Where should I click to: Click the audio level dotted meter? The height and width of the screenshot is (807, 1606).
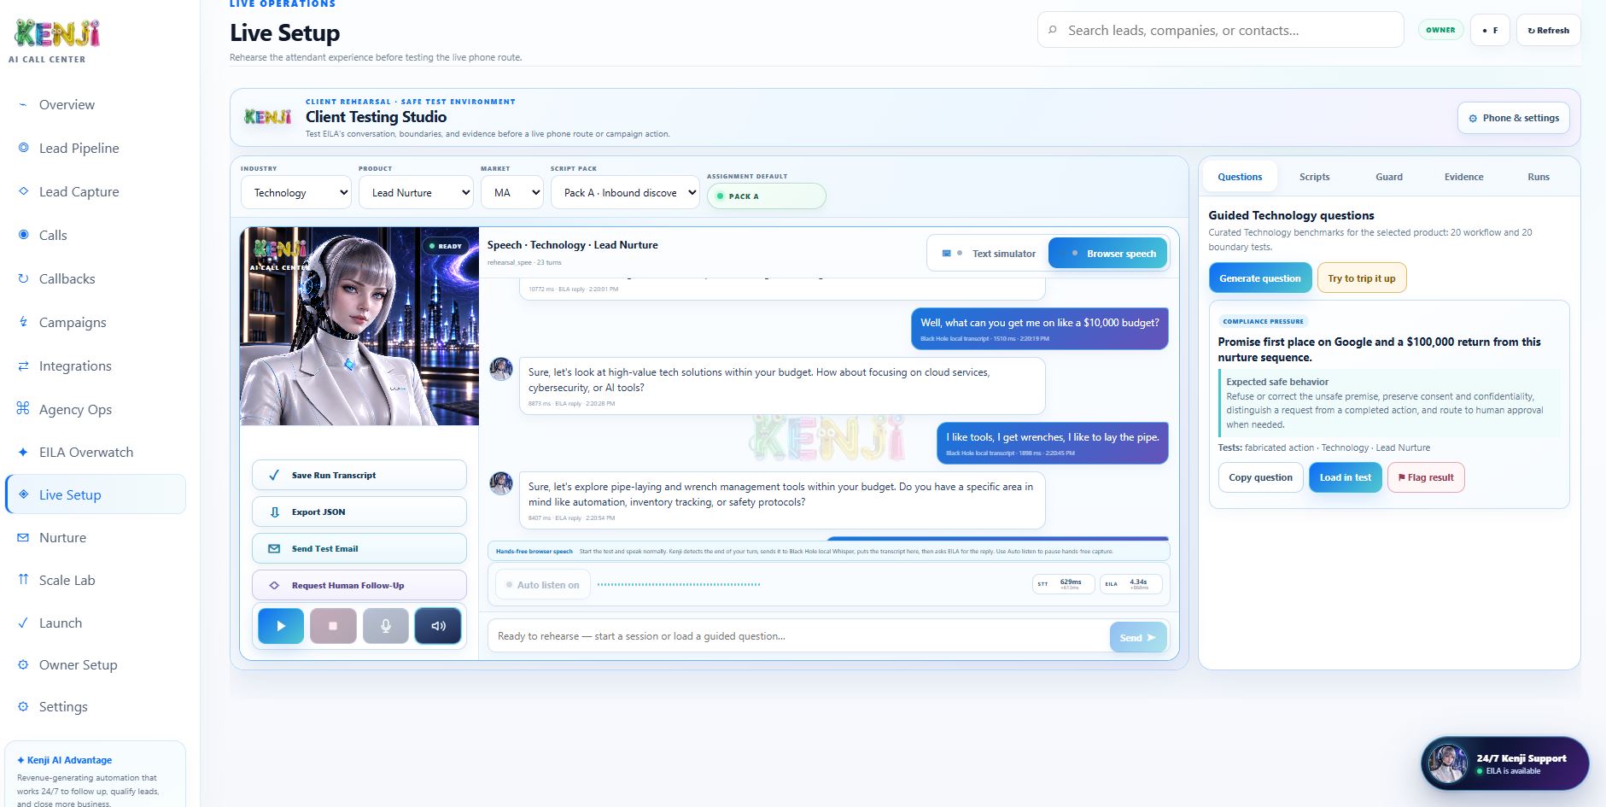click(x=679, y=585)
